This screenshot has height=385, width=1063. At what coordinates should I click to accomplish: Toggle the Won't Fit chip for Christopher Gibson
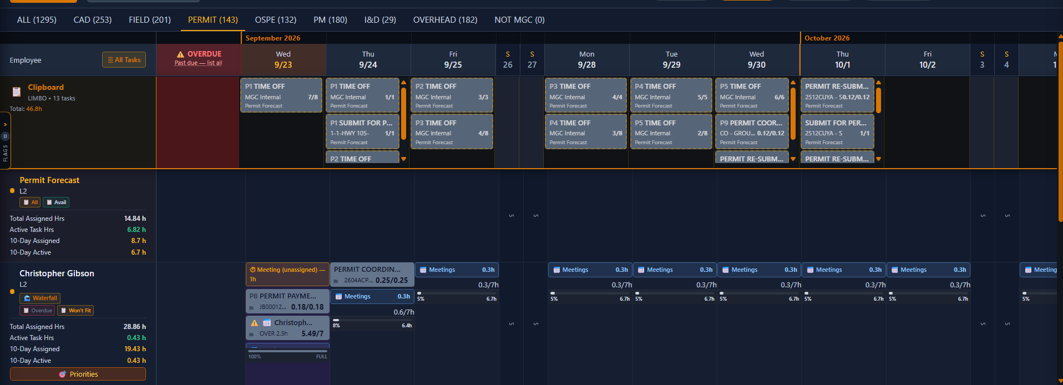(75, 311)
